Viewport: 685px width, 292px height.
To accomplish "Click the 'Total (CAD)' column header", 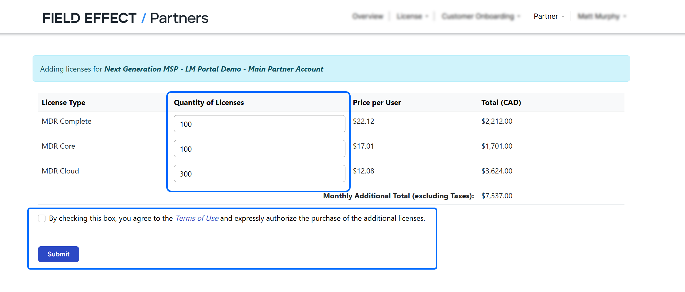I will click(x=501, y=103).
